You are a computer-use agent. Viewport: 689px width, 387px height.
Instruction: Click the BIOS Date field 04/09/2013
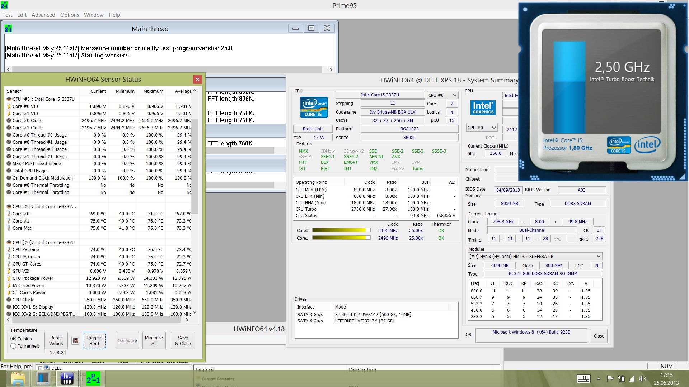point(508,190)
